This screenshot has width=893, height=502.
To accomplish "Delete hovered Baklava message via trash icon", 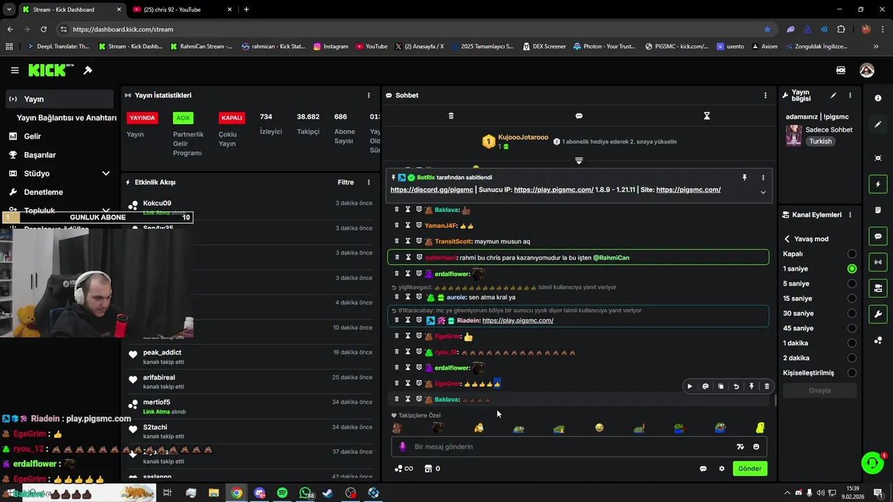I will pos(767,386).
